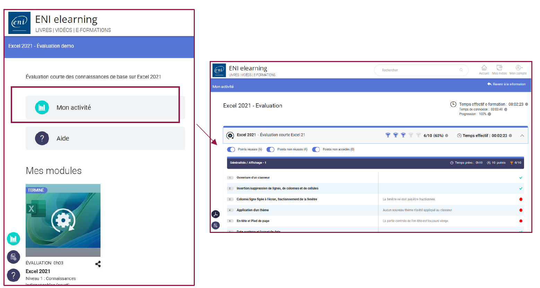Viewport: 540px width, 288px height.
Task: Toggle Points non accédés (0) switch
Action: point(316,149)
